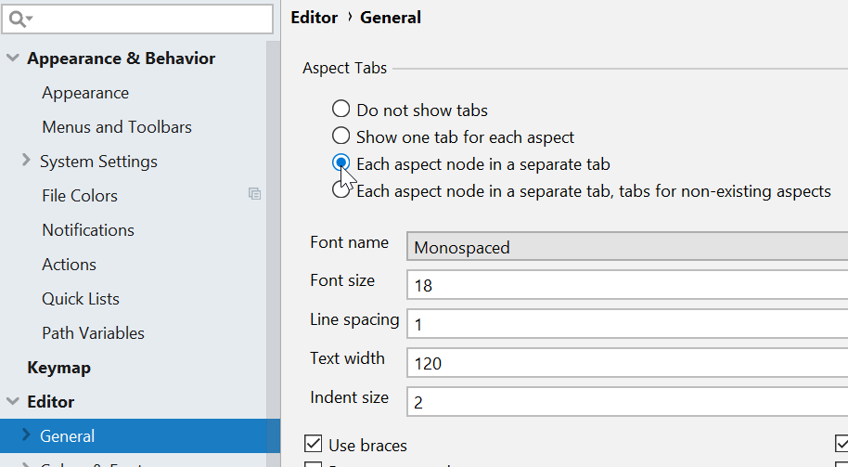This screenshot has height=467, width=848.
Task: Choose 'Each aspect node in a separate tab'
Action: click(x=341, y=164)
